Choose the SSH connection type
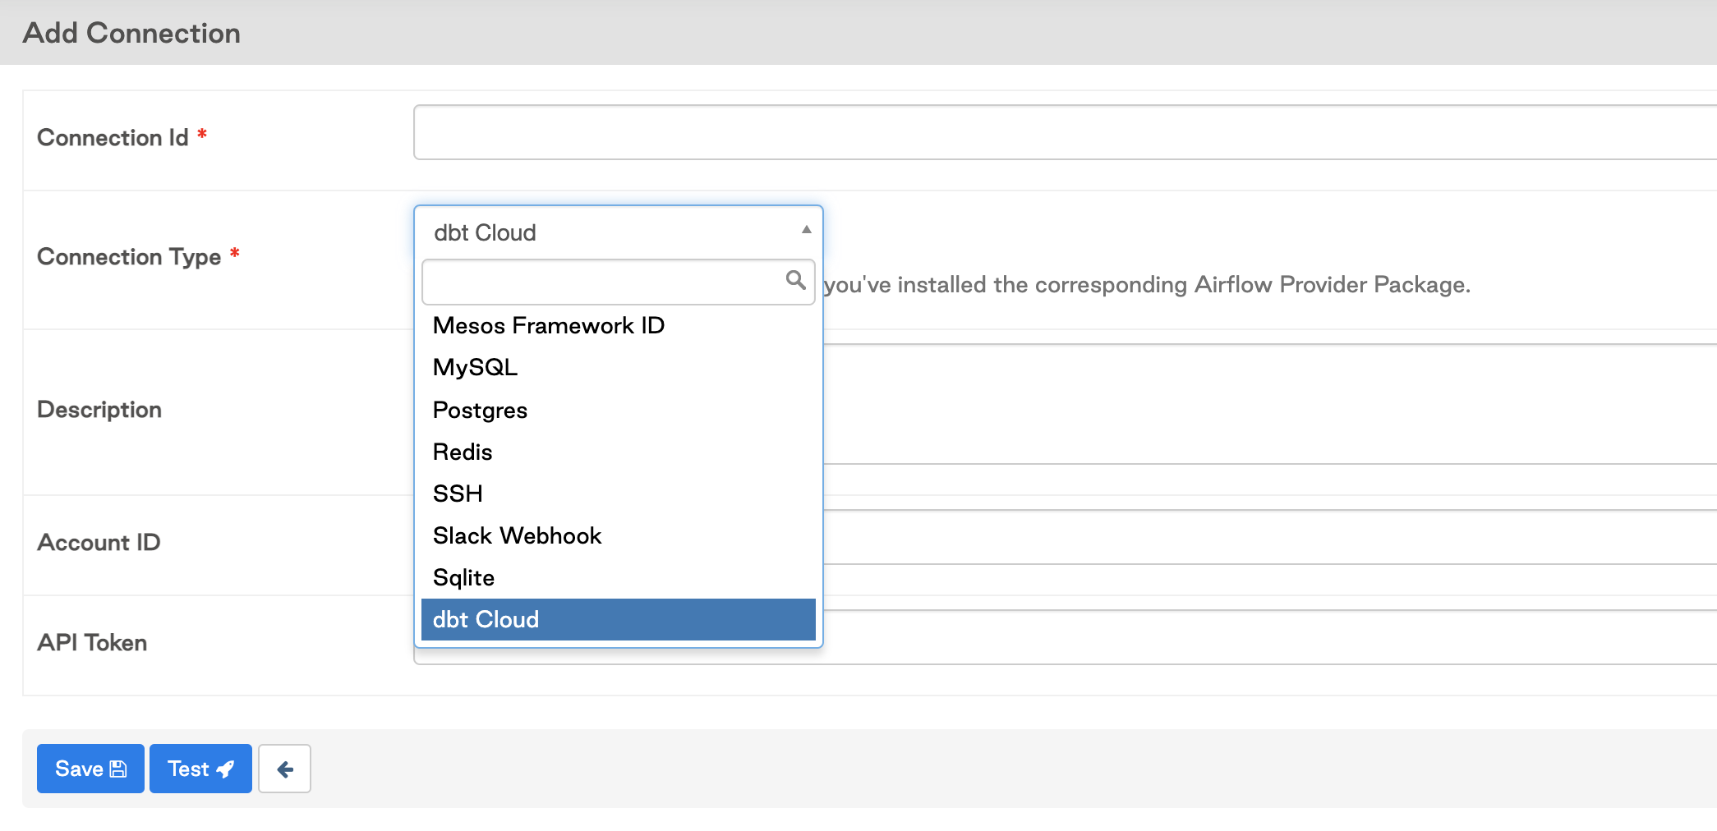This screenshot has height=831, width=1717. 458,494
